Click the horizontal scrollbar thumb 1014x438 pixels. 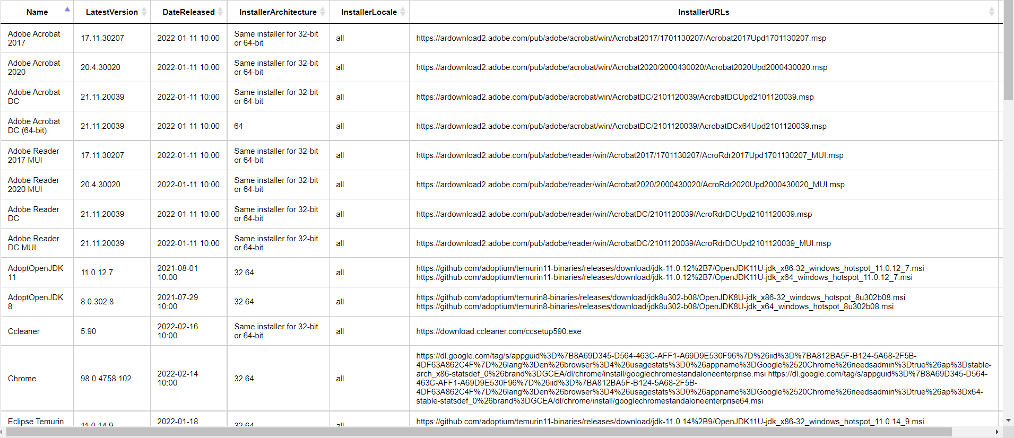click(478, 432)
